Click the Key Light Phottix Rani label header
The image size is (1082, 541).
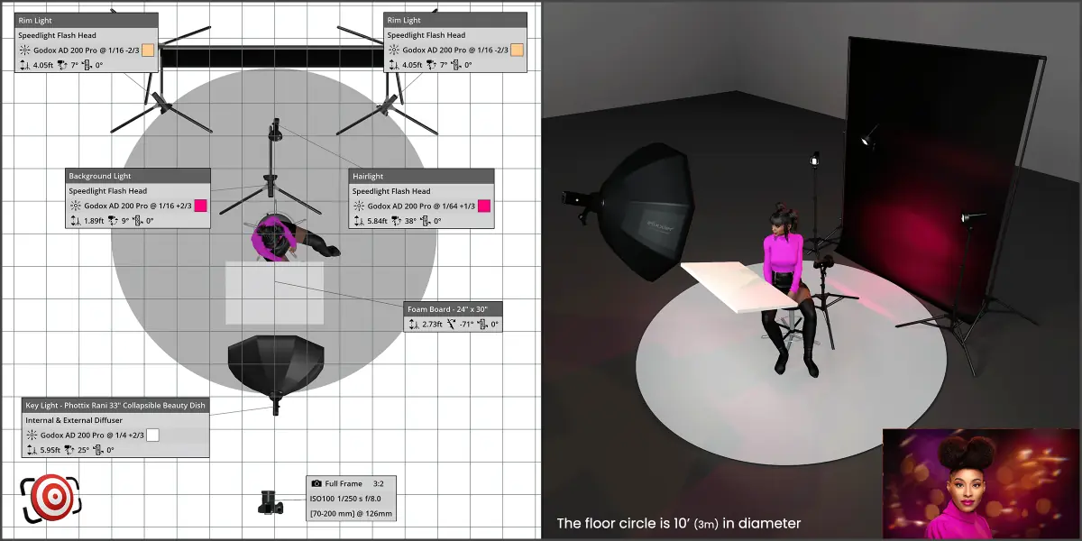click(x=116, y=406)
